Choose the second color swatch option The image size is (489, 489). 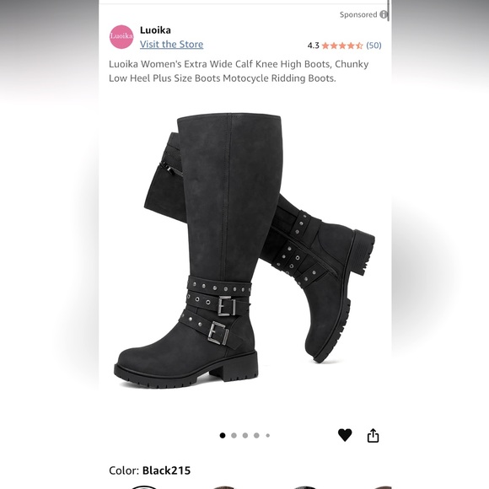[223, 487]
